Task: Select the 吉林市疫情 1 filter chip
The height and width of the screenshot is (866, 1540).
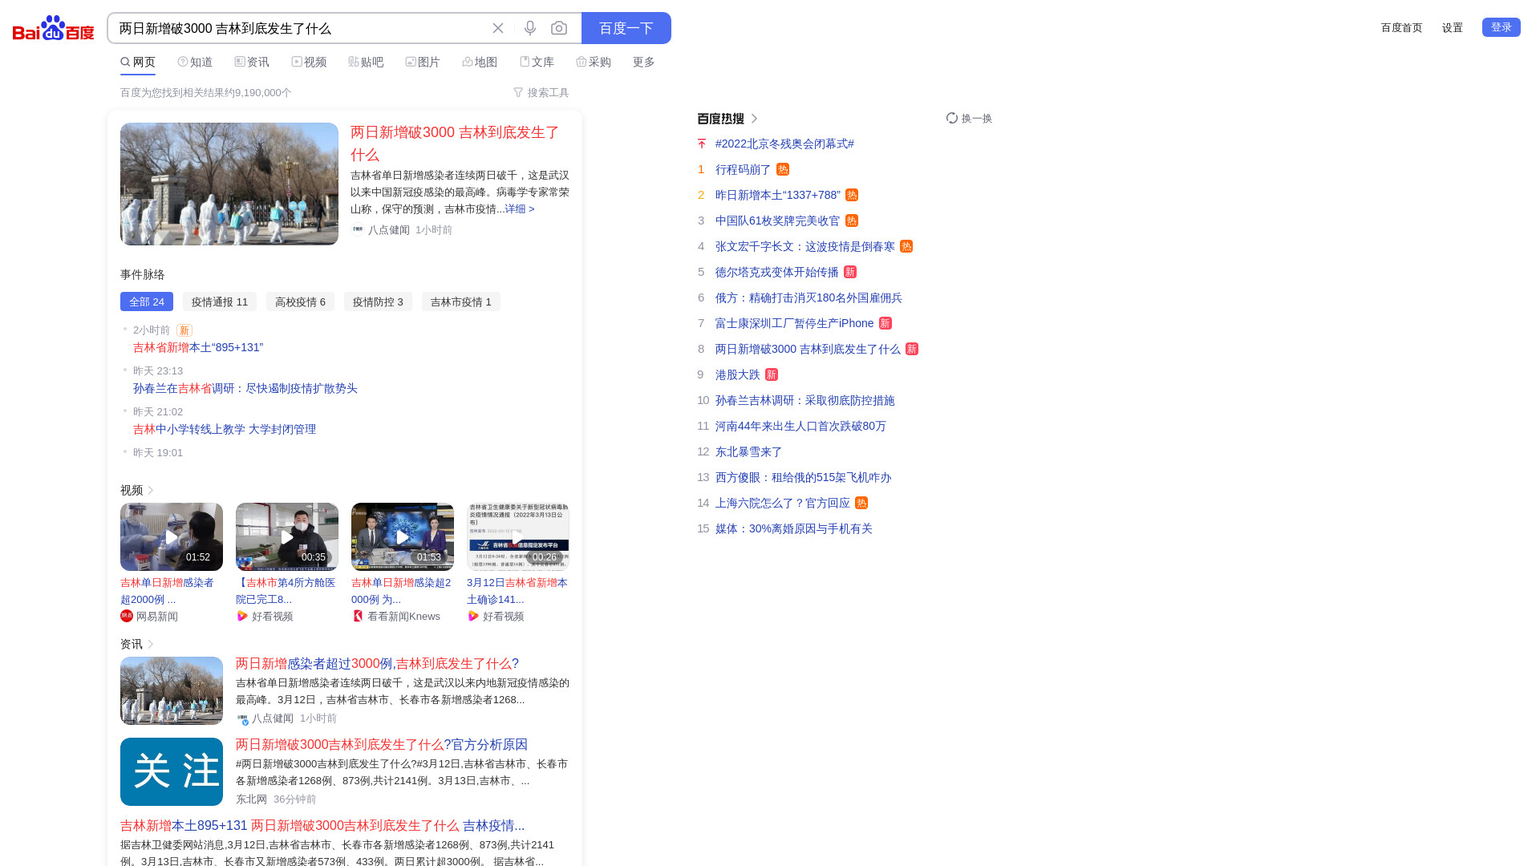Action: pyautogui.click(x=461, y=301)
